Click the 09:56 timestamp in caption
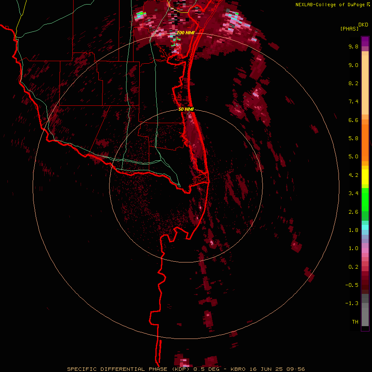 click(x=296, y=369)
